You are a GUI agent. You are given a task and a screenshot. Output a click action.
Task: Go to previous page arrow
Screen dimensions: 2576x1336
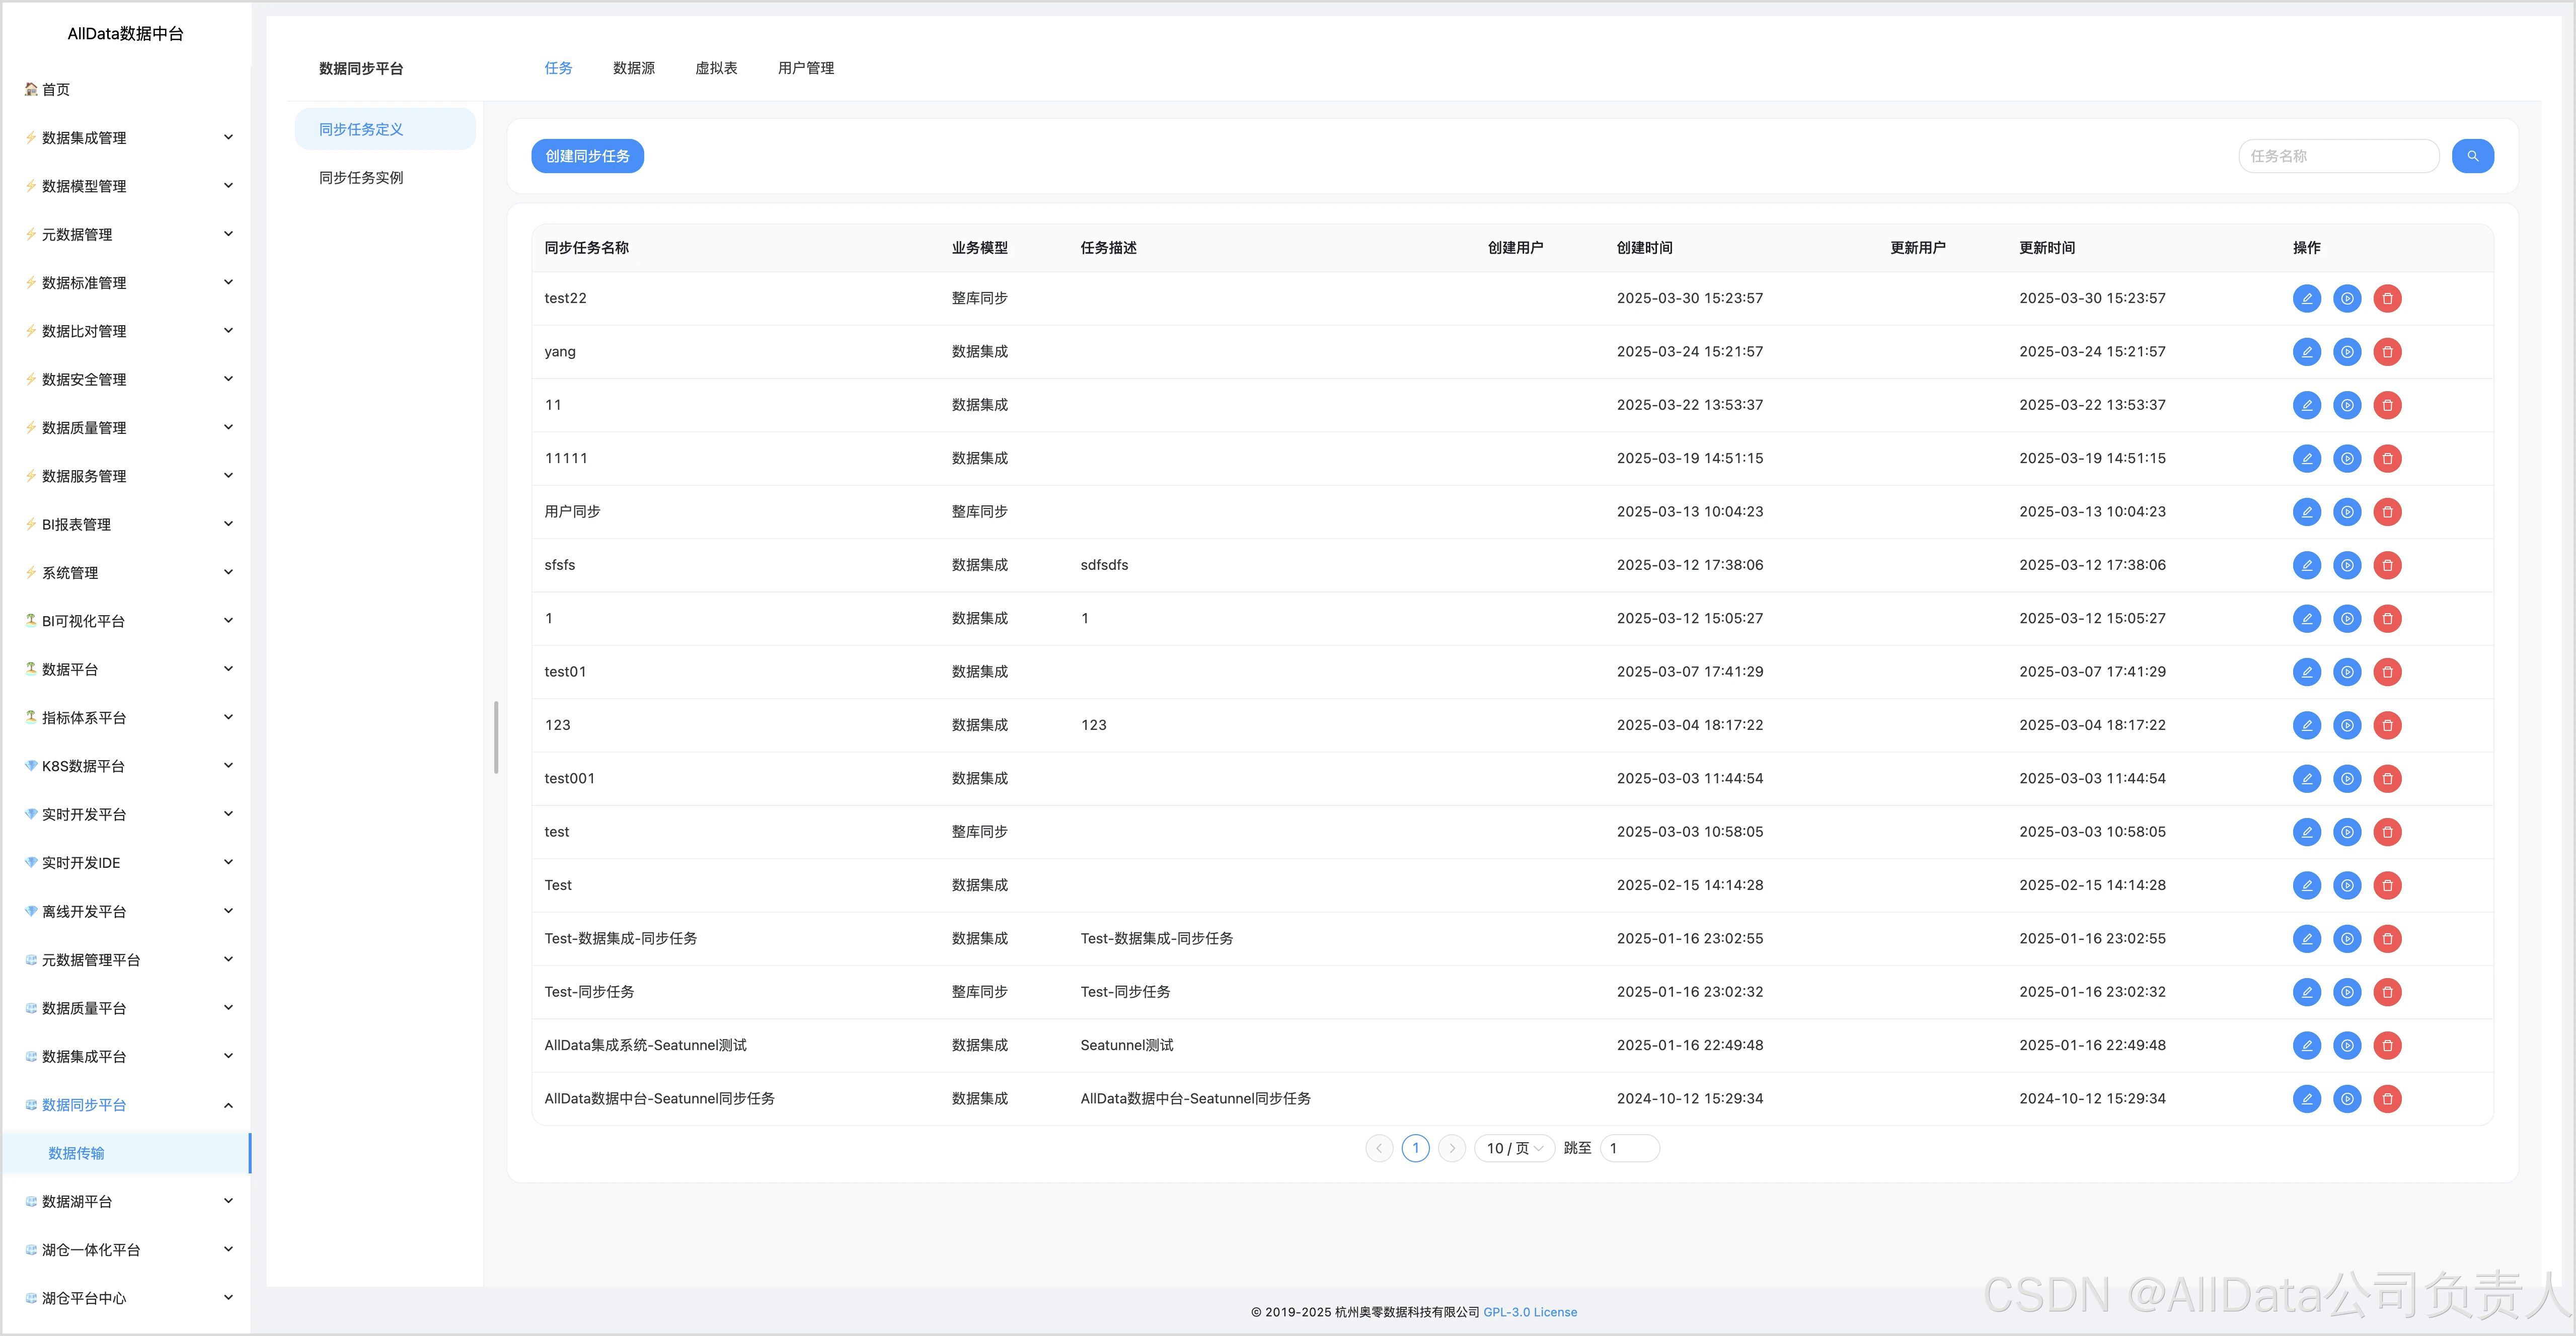pos(1379,1148)
